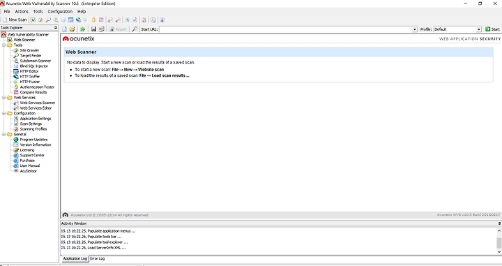Image resolution: width=502 pixels, height=266 pixels.
Task: Click the New Scan toolbar button
Action: pyautogui.click(x=15, y=20)
